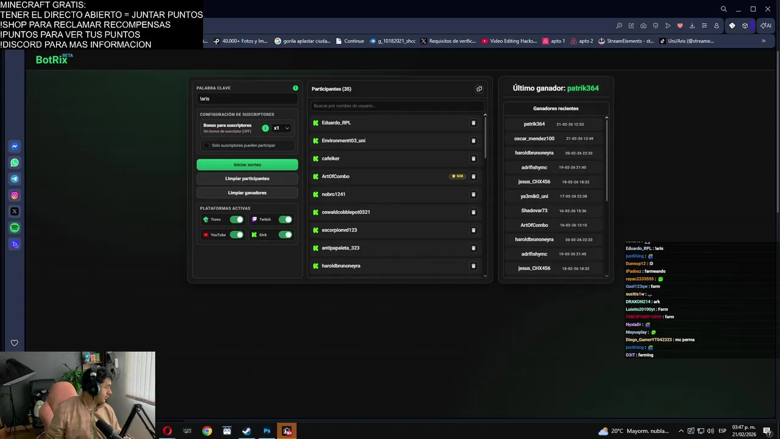780x439 pixels.
Task: Click the taskbar clock and date
Action: pyautogui.click(x=743, y=430)
